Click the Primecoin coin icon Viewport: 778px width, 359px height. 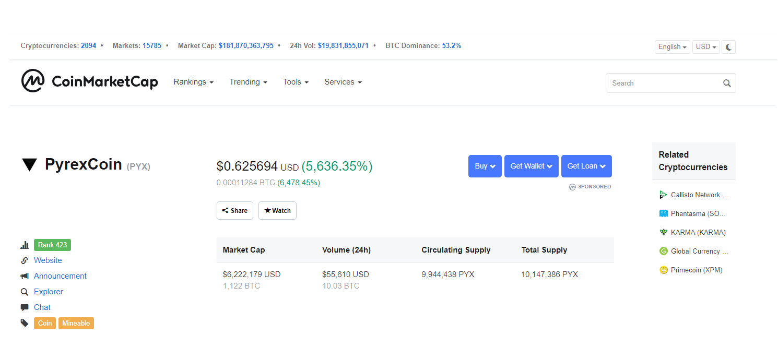664,270
